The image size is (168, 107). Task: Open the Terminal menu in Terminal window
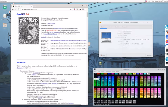point(108,72)
